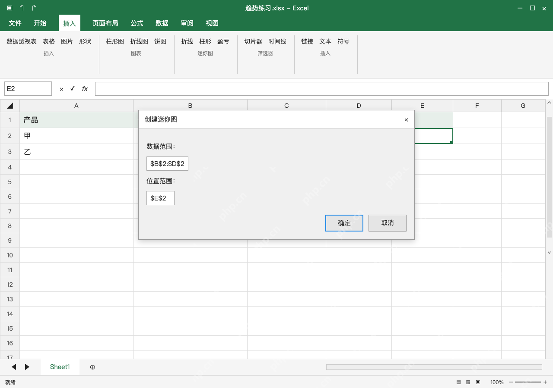553x388 pixels.
Task: Select the Sheet1 sheet tab
Action: [60, 367]
